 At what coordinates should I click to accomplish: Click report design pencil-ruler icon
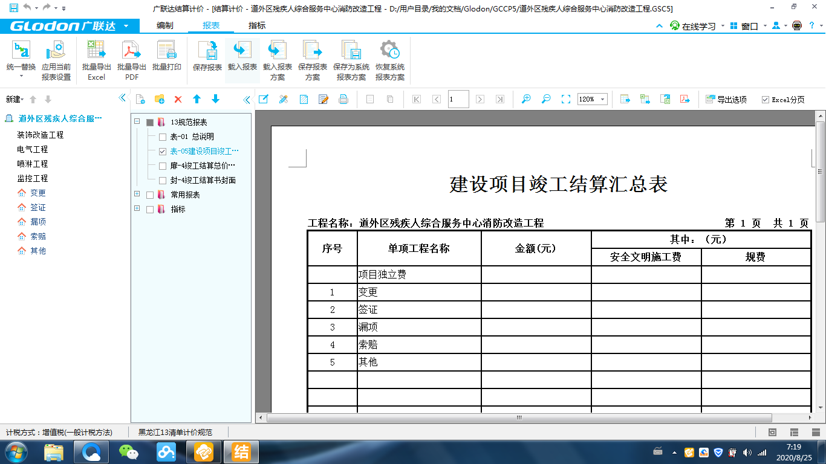point(283,99)
